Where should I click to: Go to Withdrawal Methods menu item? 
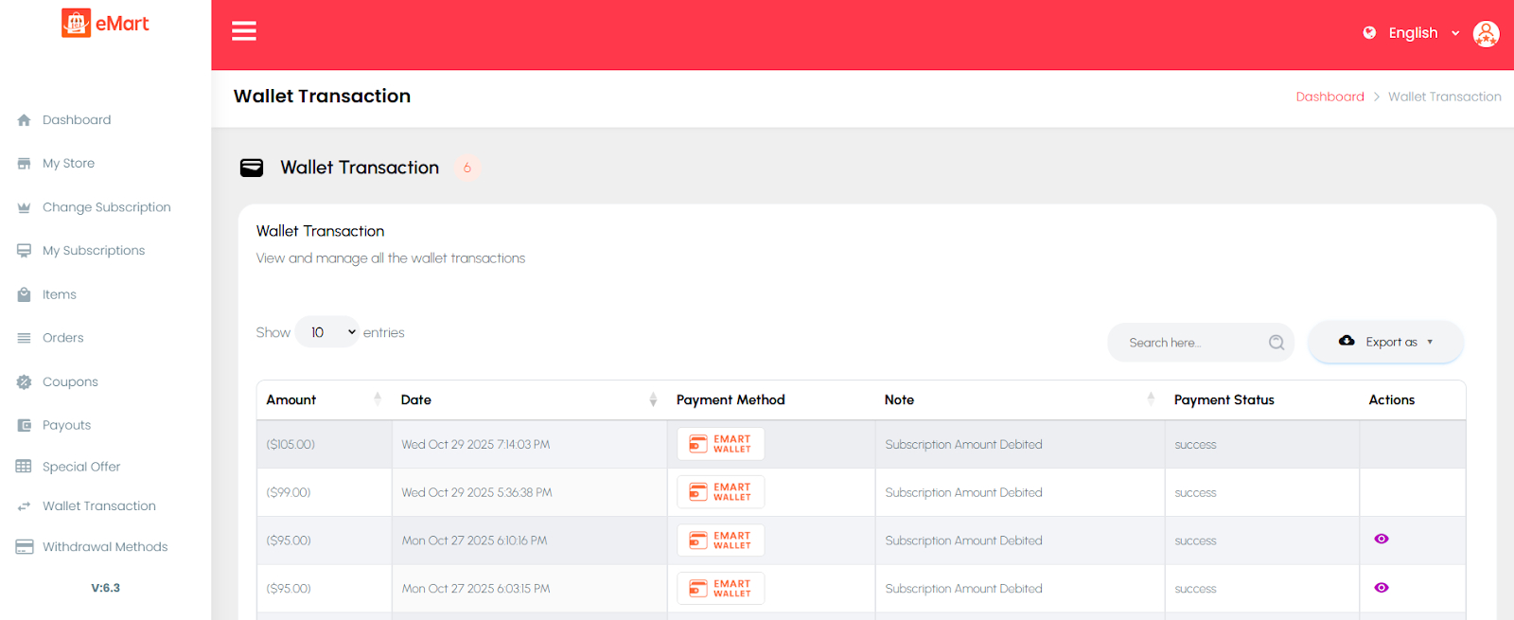point(105,547)
